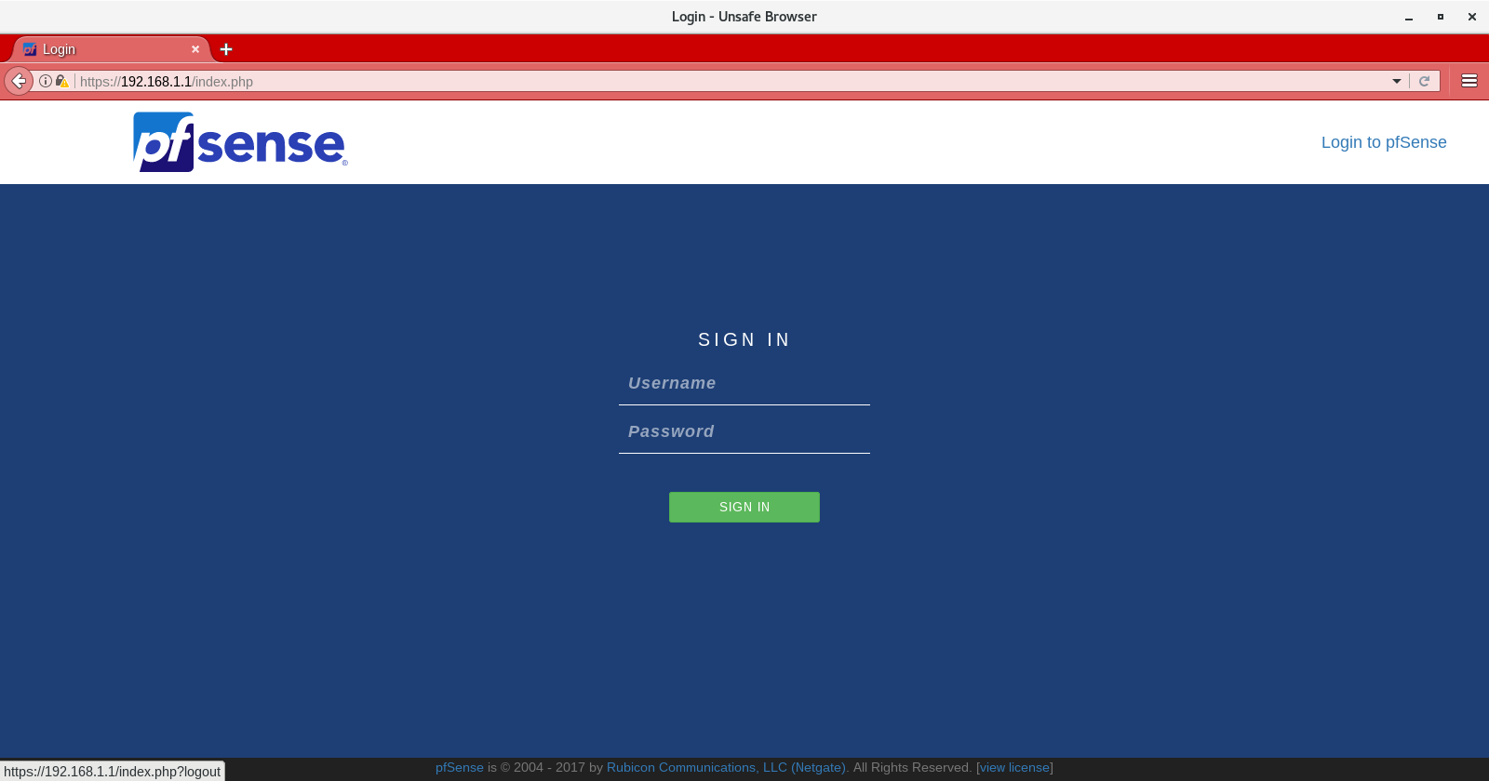This screenshot has width=1489, height=781.
Task: Open a new tab with plus button
Action: point(226,49)
